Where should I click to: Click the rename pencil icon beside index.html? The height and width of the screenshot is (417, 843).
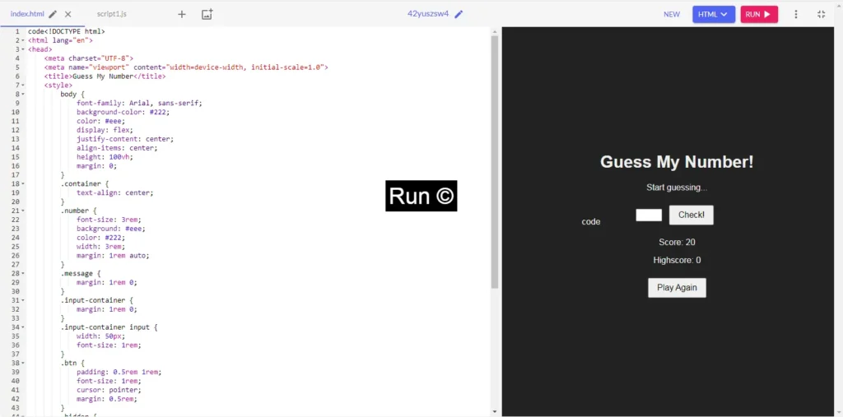click(x=54, y=14)
